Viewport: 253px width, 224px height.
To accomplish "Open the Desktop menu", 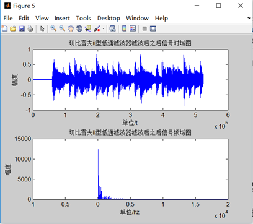I will (109, 18).
